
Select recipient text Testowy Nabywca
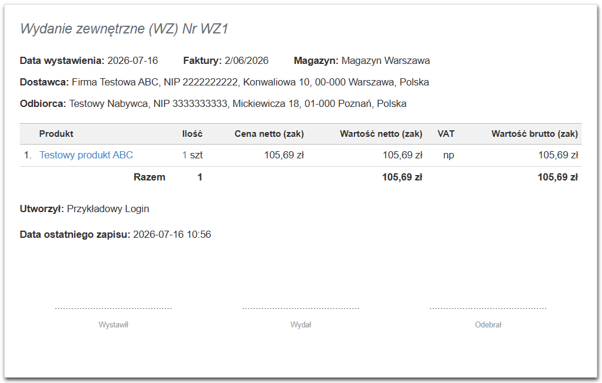point(109,103)
